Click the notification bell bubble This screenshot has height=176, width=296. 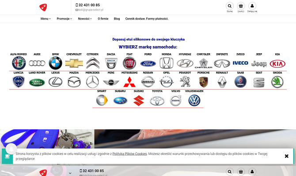11,149
